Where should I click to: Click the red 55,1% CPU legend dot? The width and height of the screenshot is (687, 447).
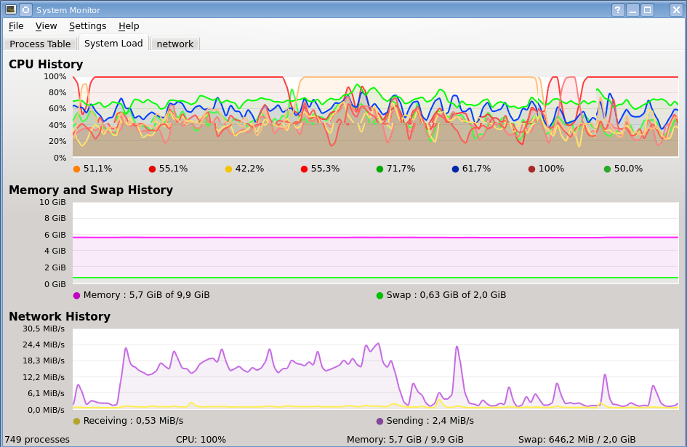[x=153, y=169]
